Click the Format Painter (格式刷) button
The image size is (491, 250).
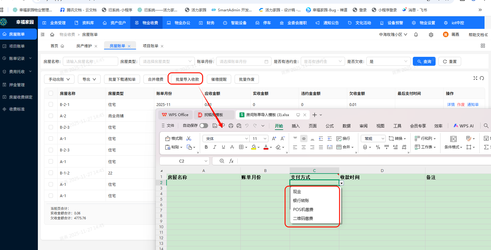(174, 139)
